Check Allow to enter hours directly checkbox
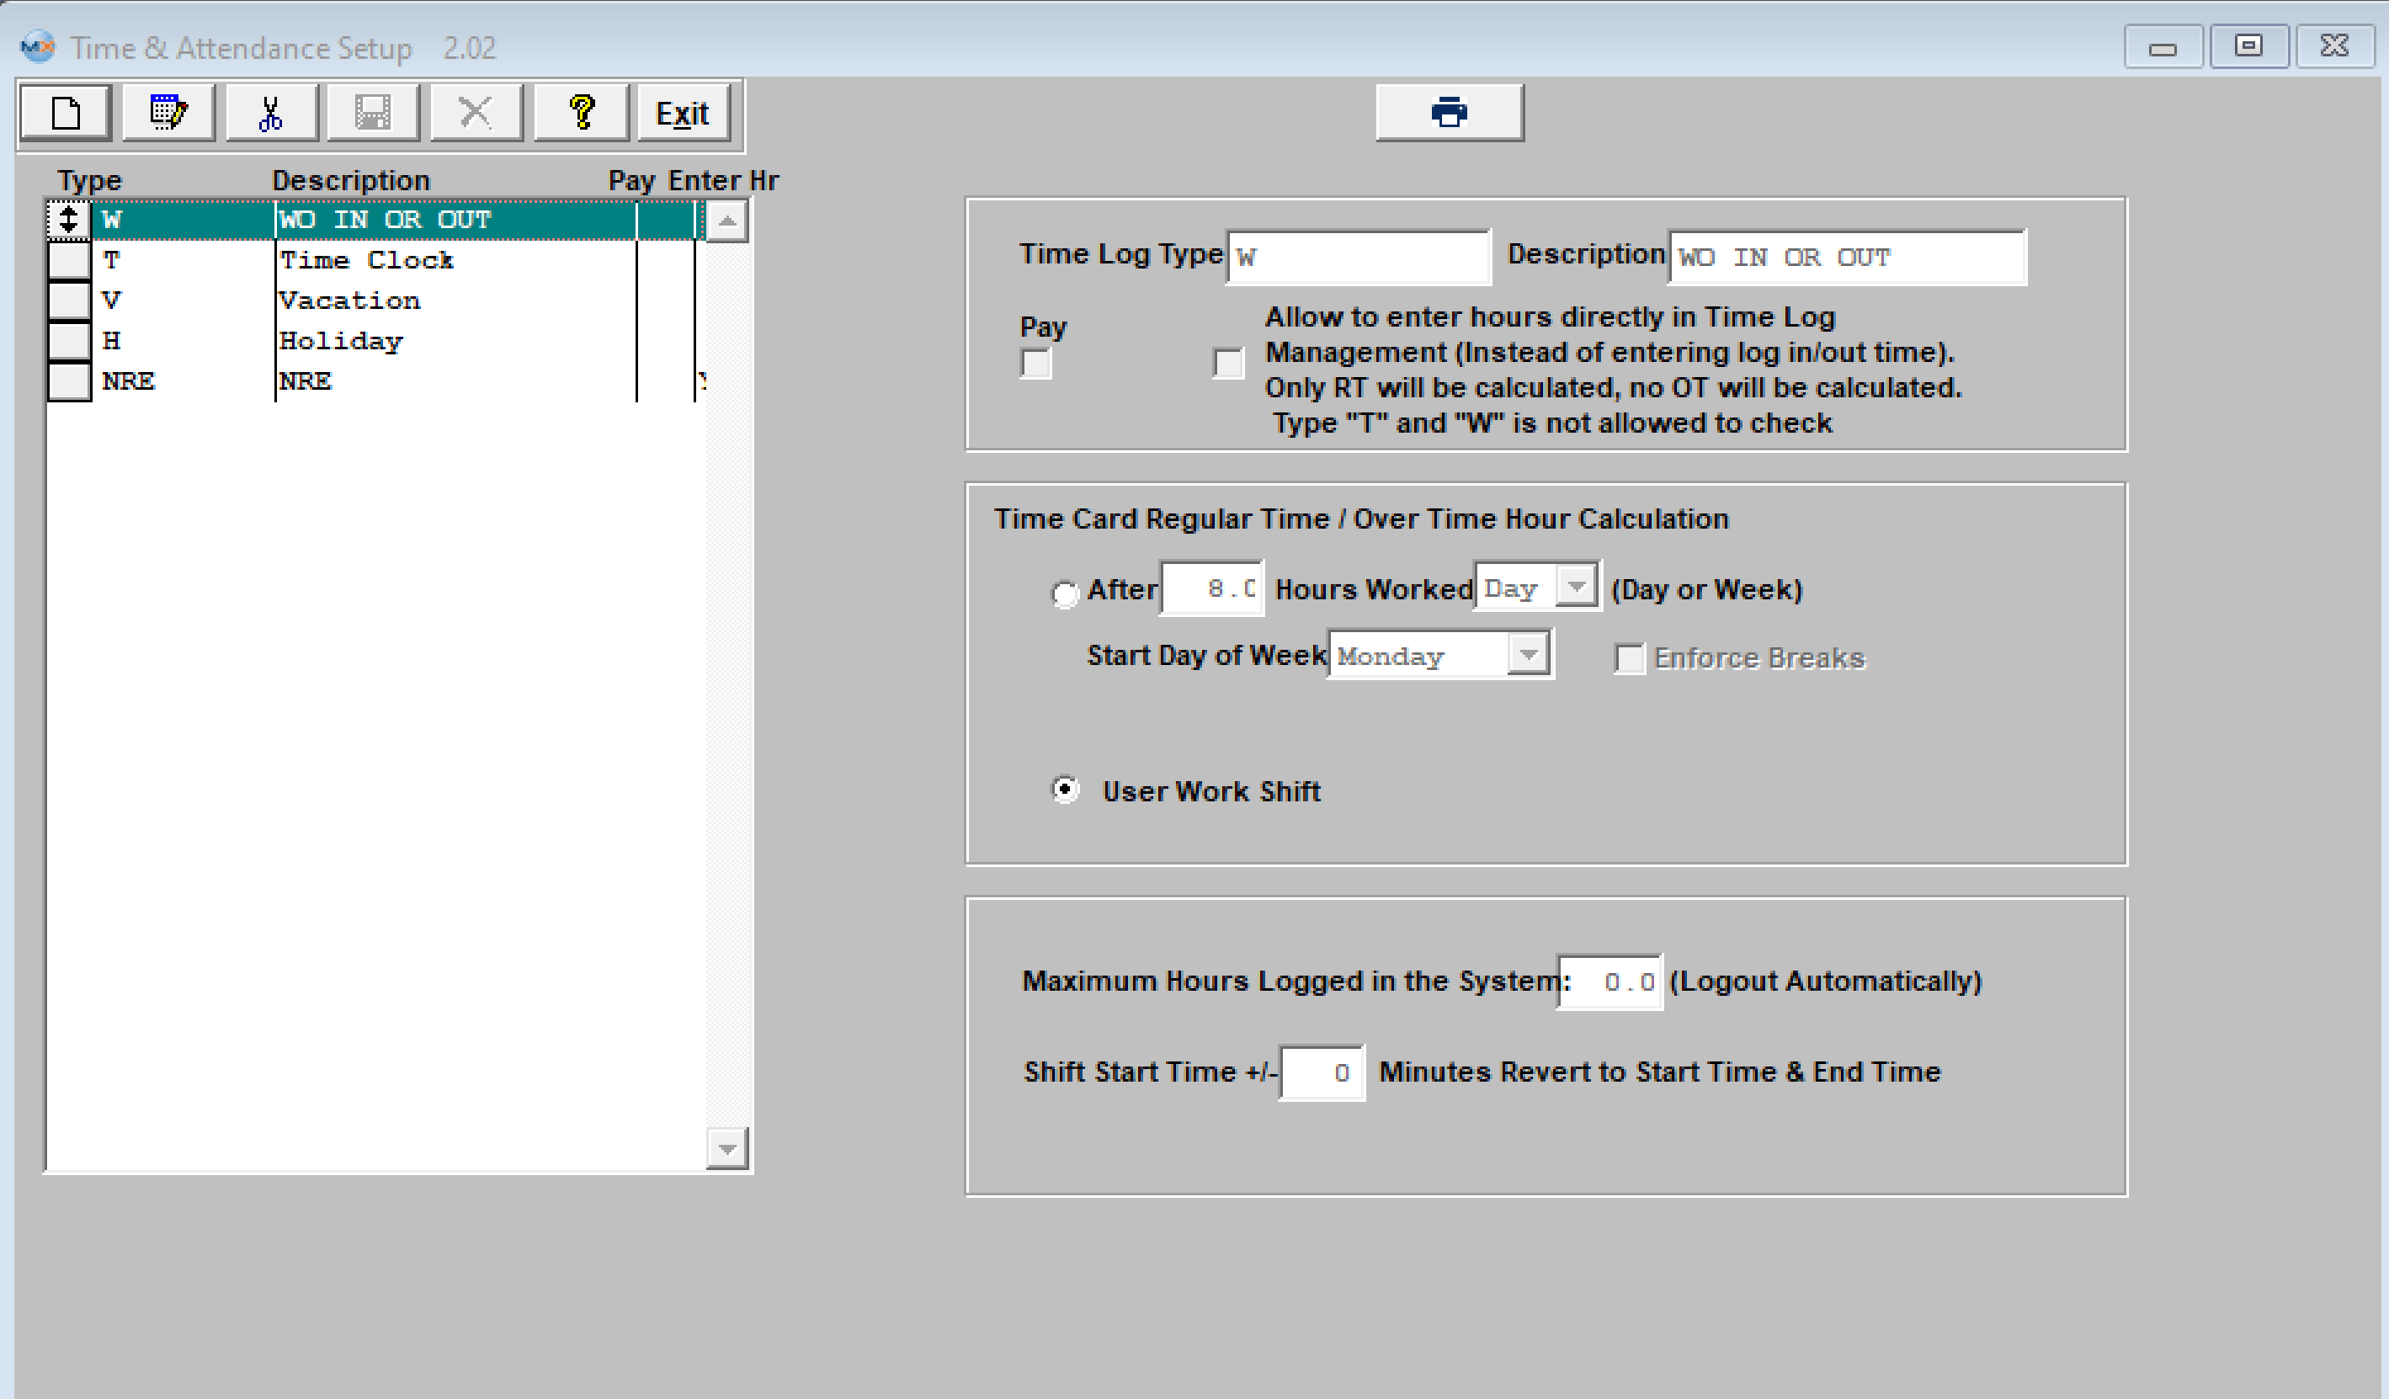Viewport: 2389px width, 1399px height. (x=1227, y=363)
